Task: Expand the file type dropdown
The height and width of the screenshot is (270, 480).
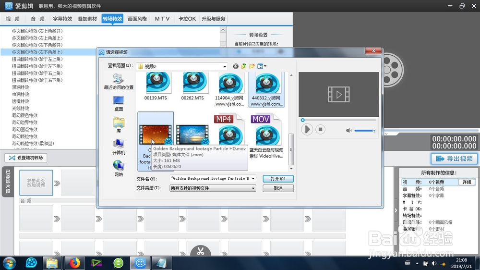Action: point(253,188)
